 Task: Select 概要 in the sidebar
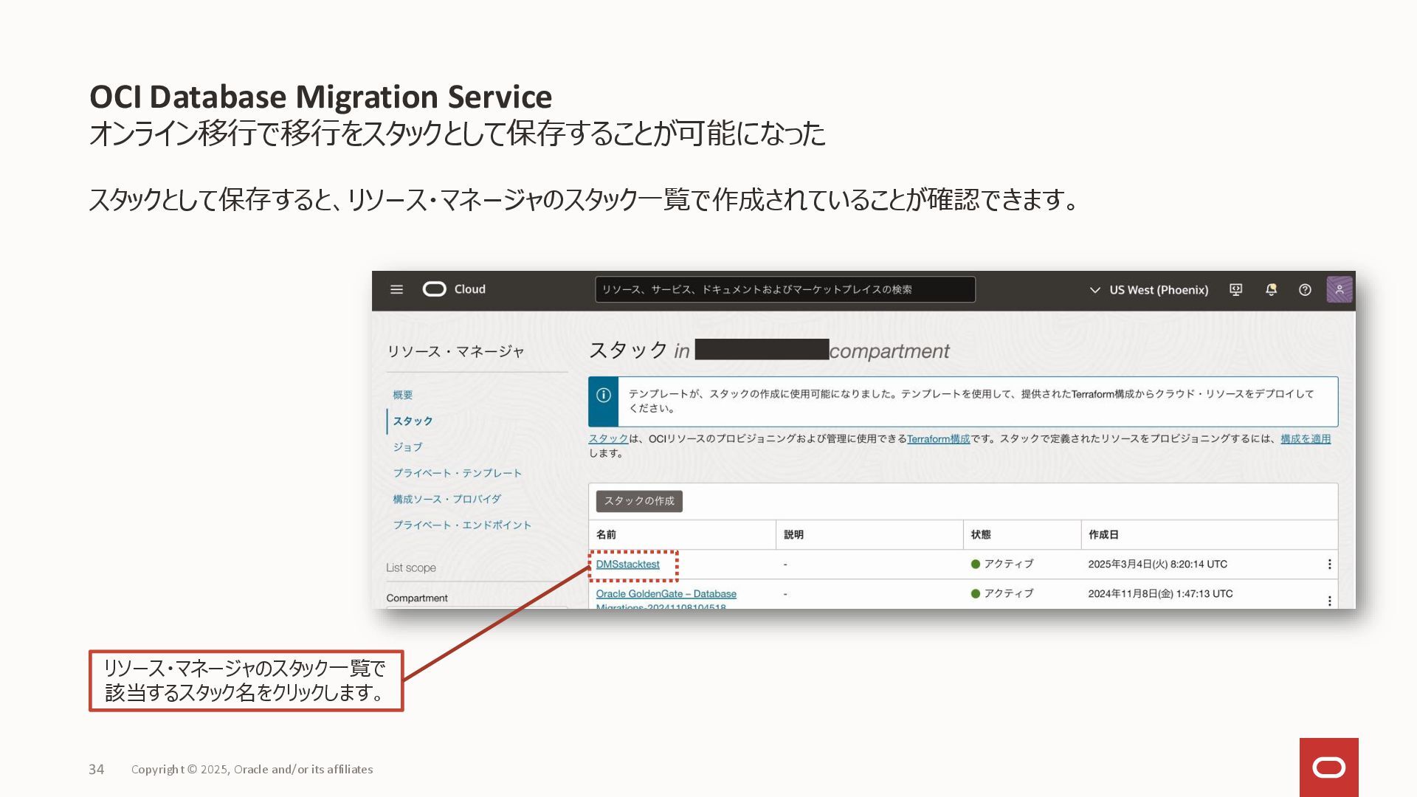point(402,395)
